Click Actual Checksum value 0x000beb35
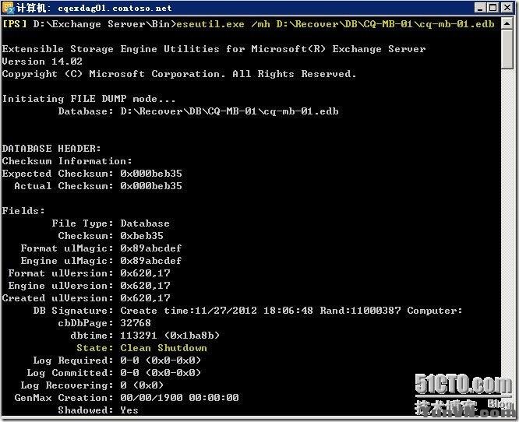Screen dimensions: 519x422 coord(151,186)
